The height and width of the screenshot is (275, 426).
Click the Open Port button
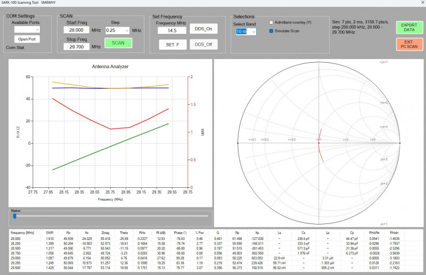click(x=27, y=39)
